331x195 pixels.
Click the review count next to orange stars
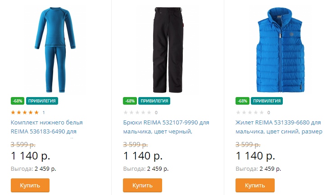[44, 113]
